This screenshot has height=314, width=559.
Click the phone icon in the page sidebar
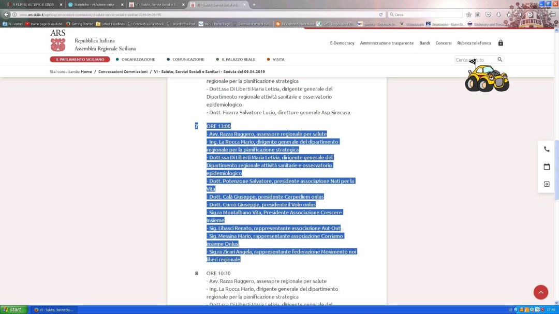[x=547, y=149]
